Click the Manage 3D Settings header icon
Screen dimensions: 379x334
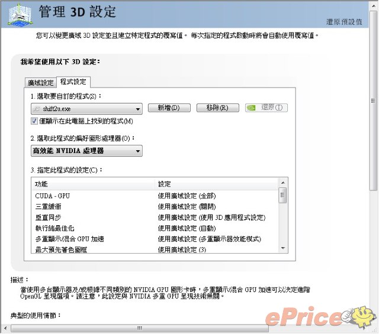coord(20,14)
